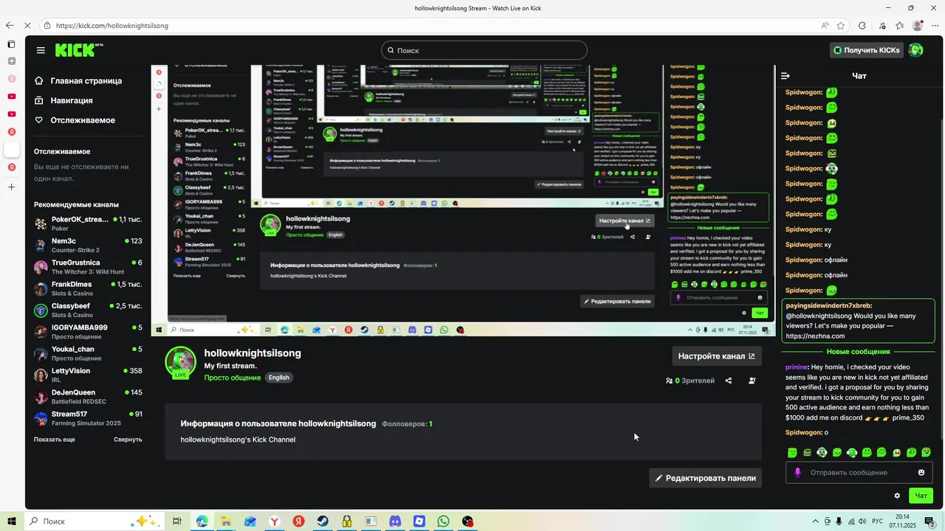Open browser settings ellipsis menu
945x531 pixels.
pos(934,26)
